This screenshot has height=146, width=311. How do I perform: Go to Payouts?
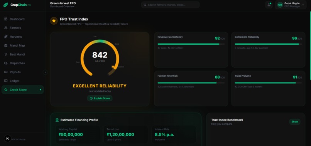point(22,72)
